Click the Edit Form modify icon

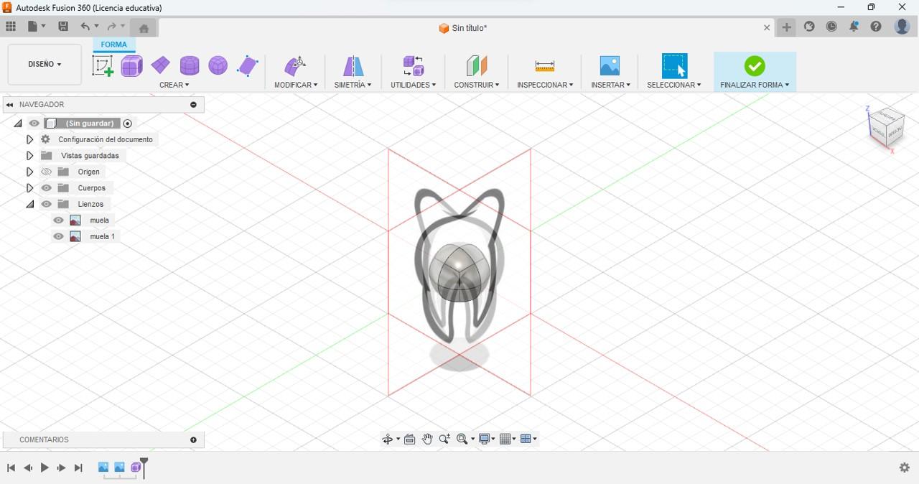296,66
